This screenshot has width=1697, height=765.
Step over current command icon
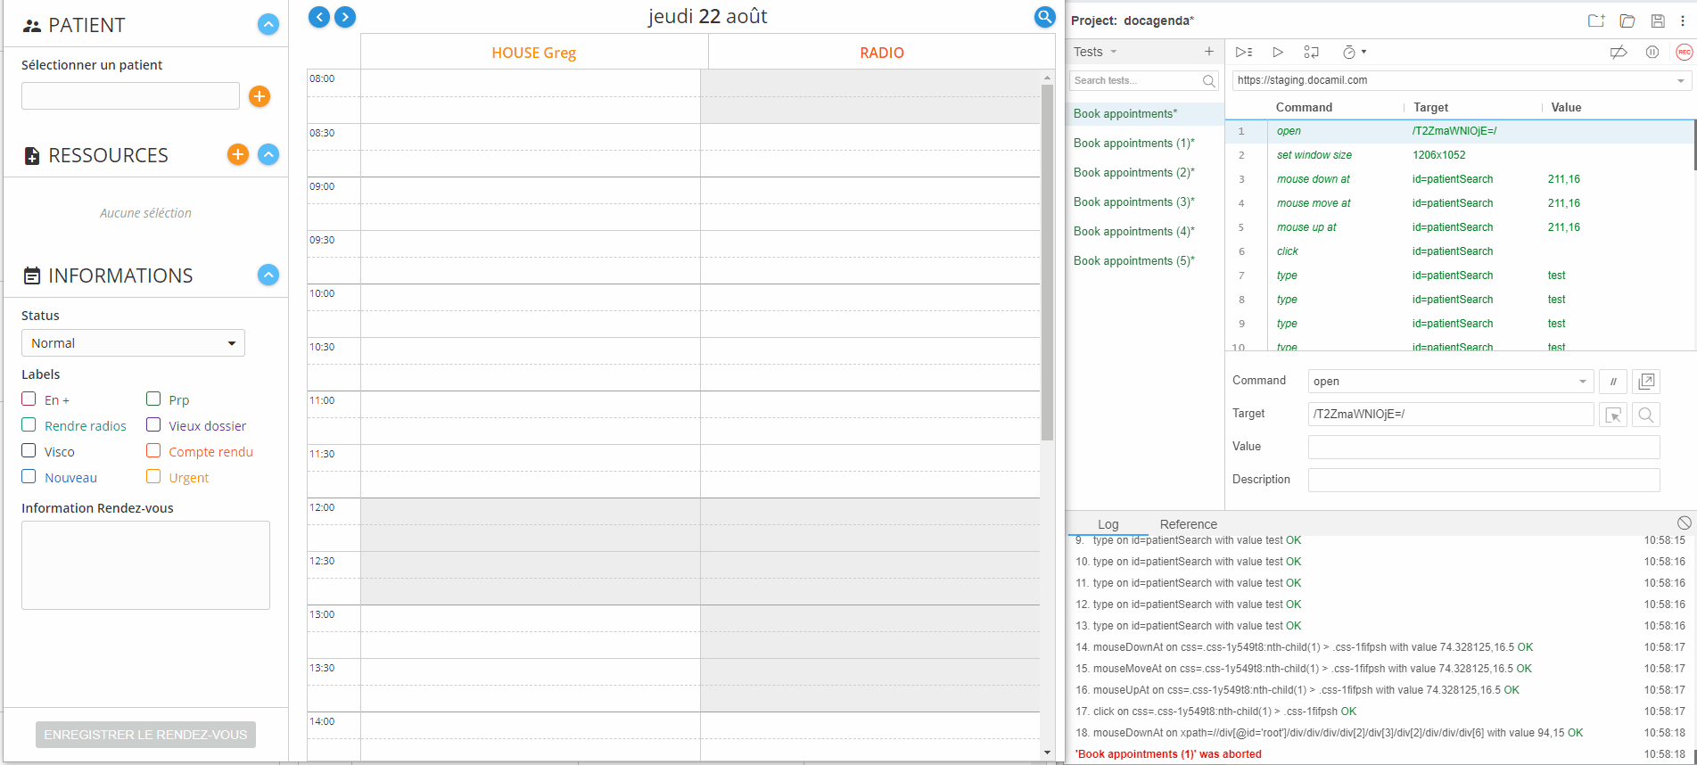(x=1311, y=52)
